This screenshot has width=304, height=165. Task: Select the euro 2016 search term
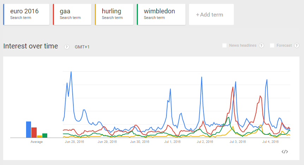click(x=26, y=14)
